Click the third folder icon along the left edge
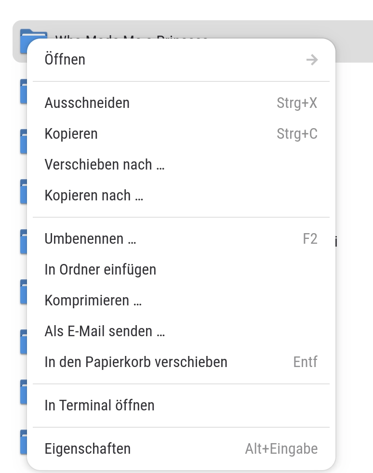The image size is (373, 473). coord(24,142)
